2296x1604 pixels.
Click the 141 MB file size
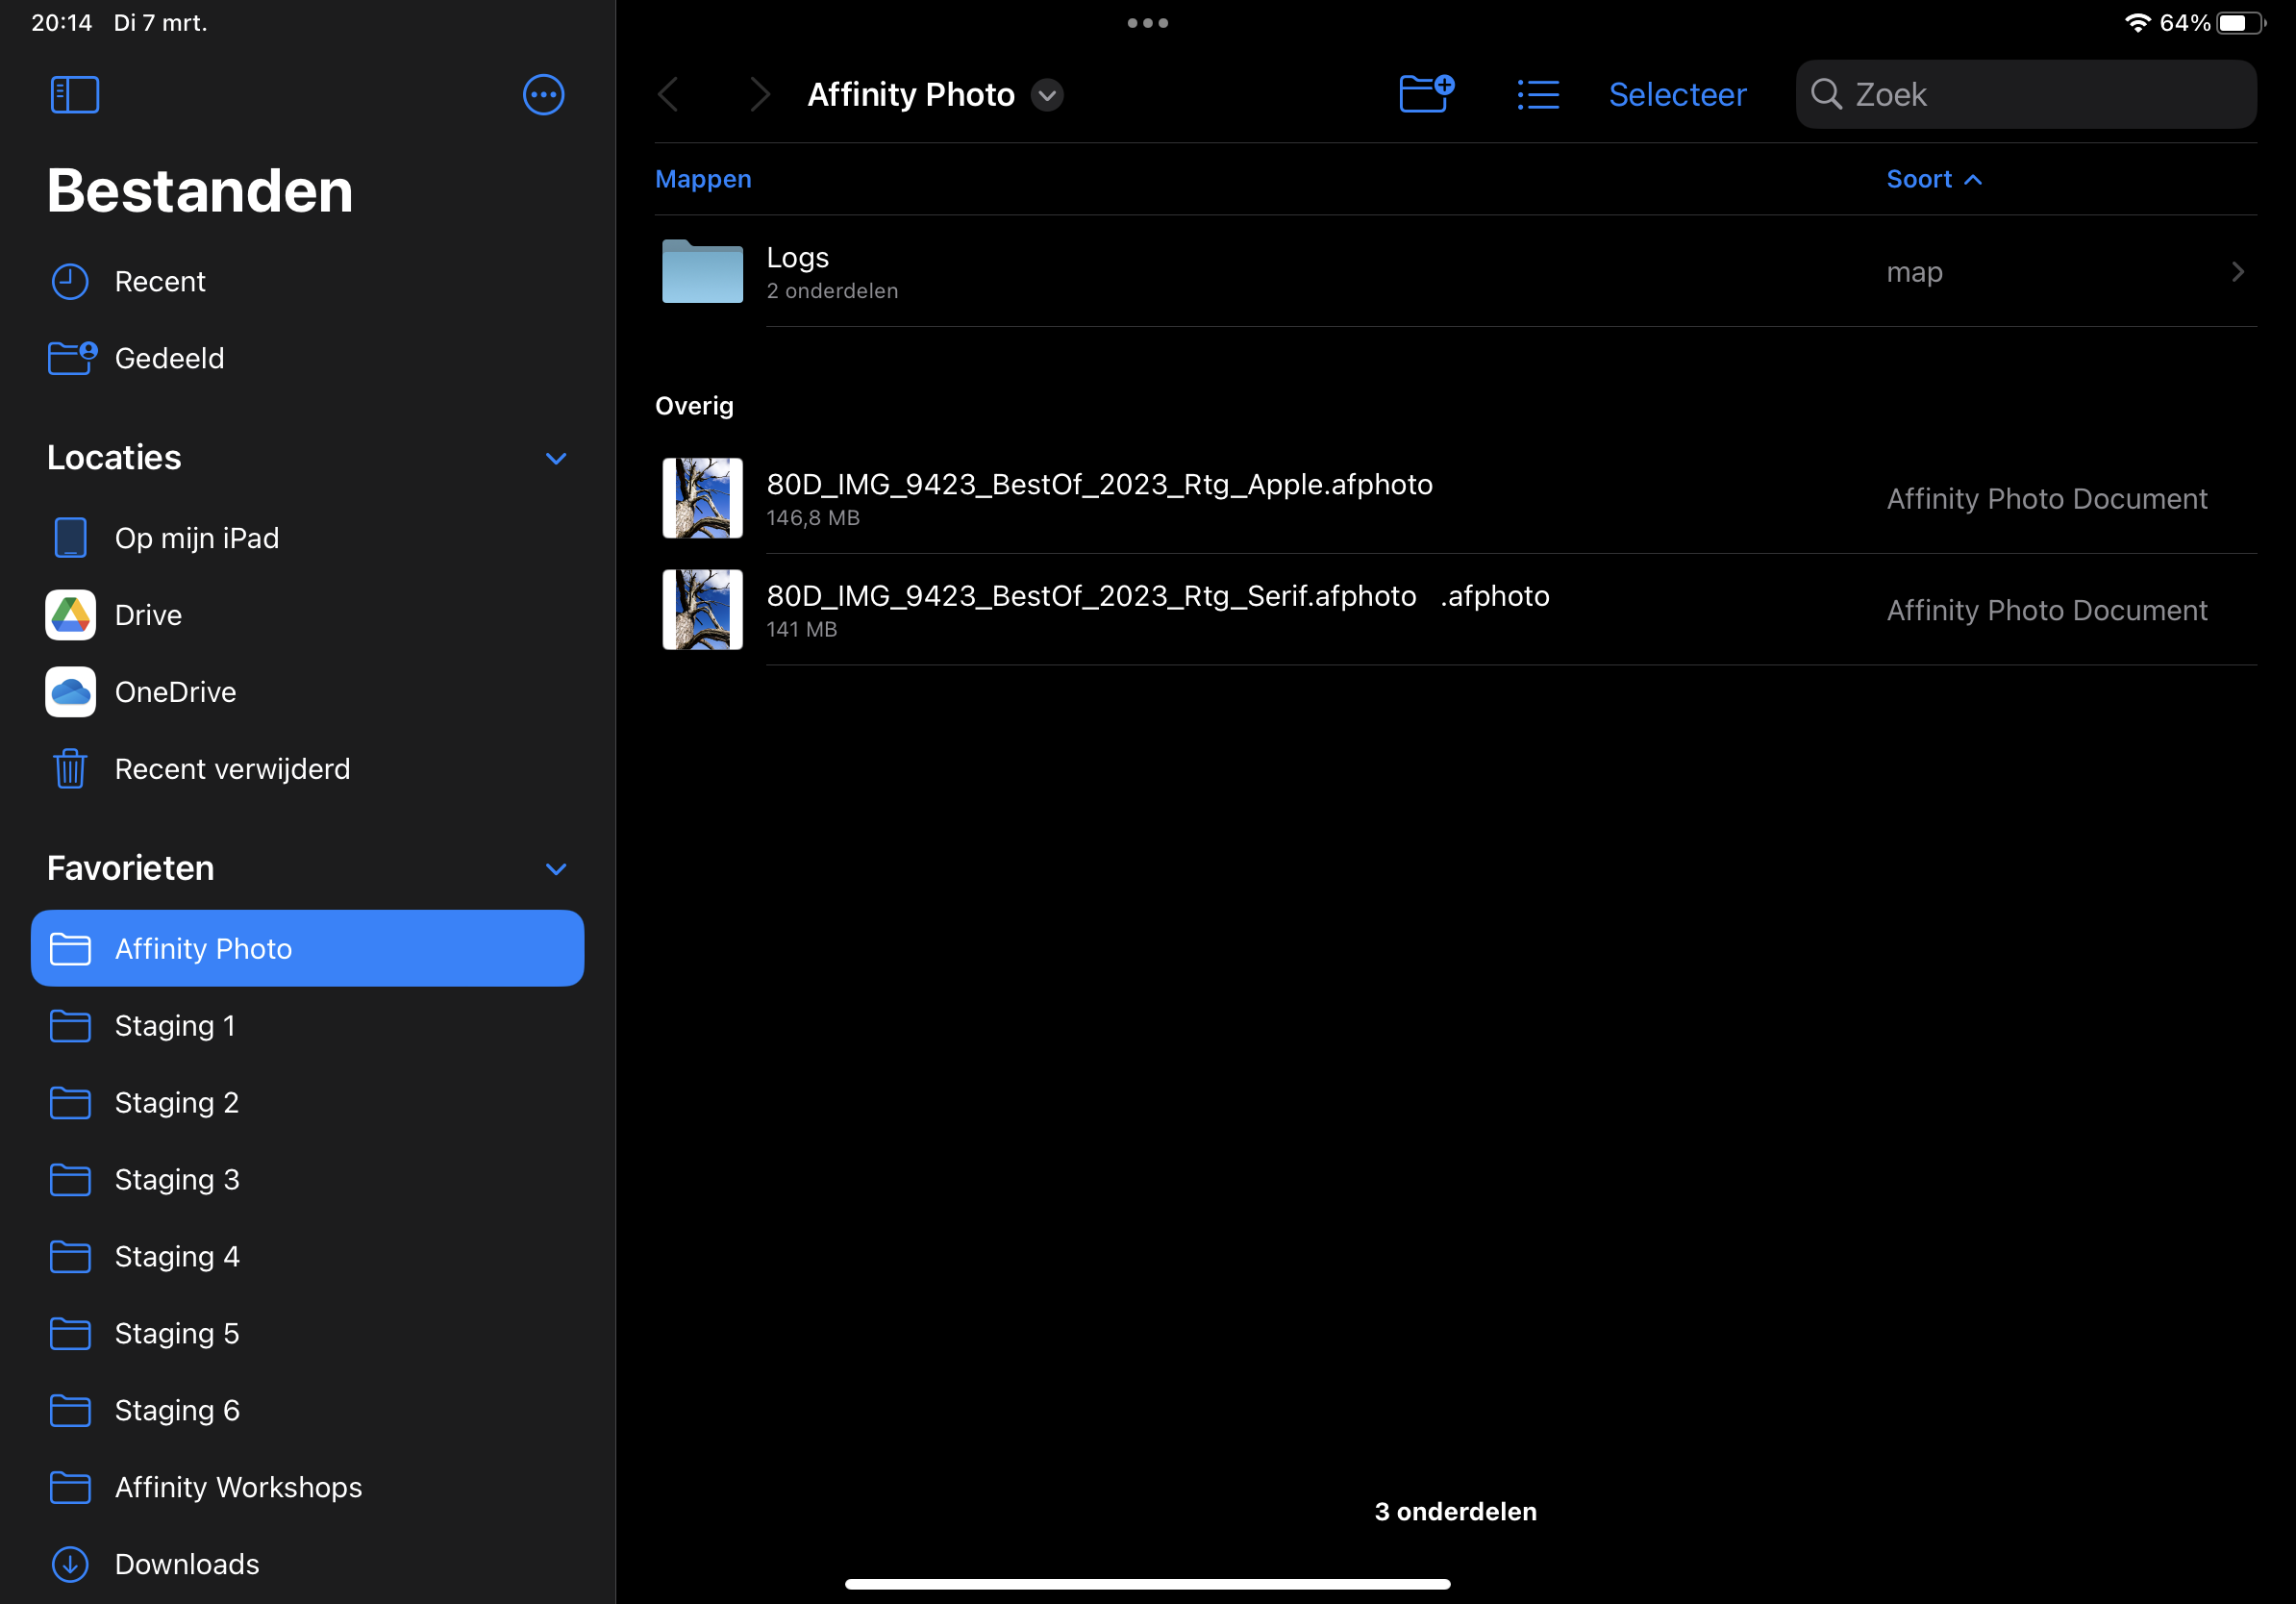pyautogui.click(x=802, y=630)
